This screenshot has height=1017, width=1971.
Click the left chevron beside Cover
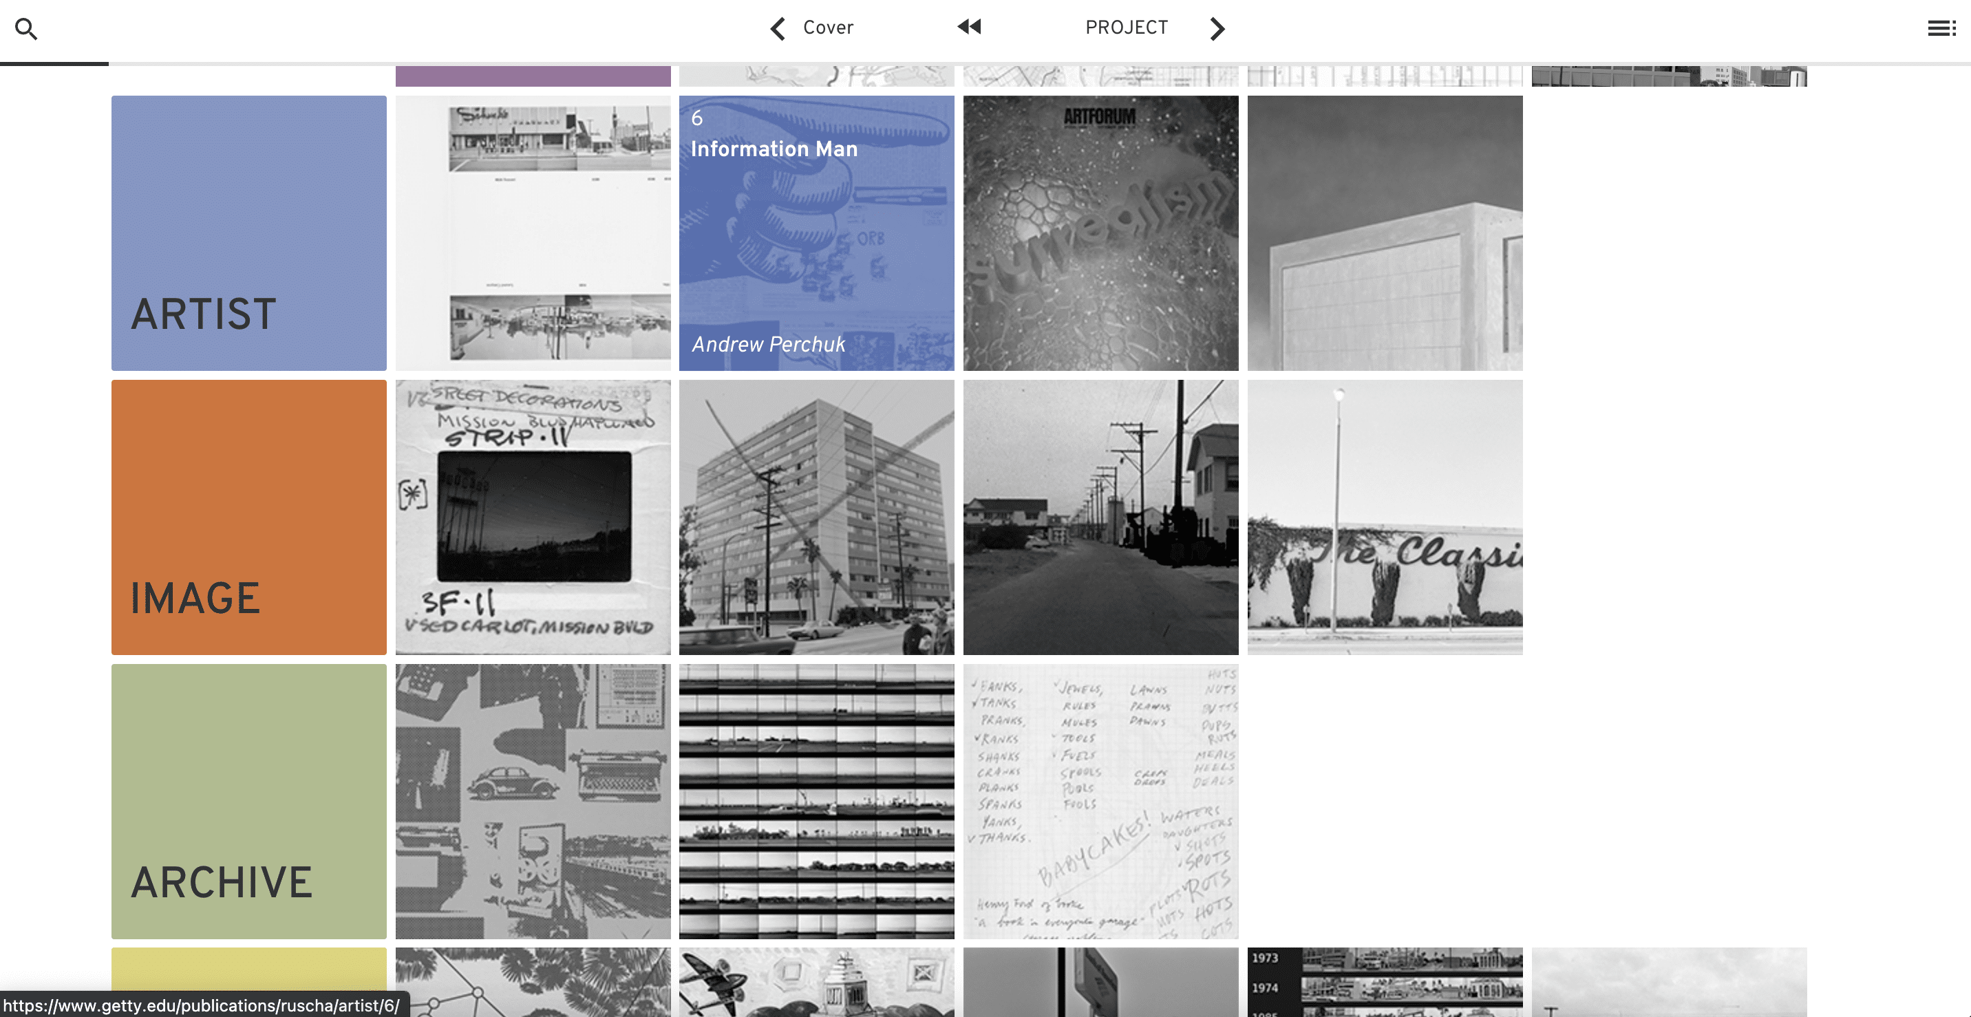click(x=778, y=29)
